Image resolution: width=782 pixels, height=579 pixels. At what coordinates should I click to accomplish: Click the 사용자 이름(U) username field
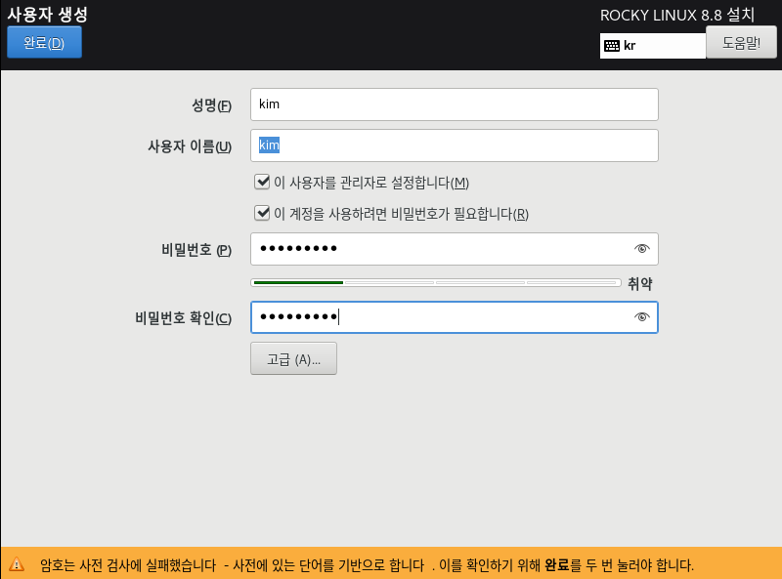click(455, 145)
